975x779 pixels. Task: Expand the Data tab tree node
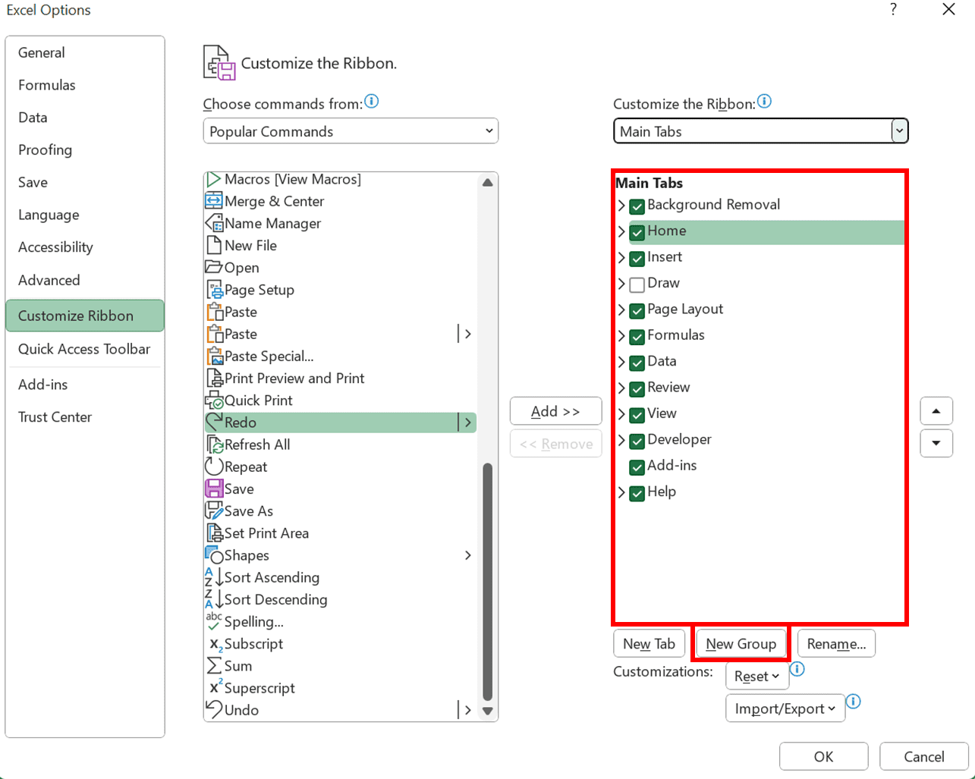click(621, 362)
